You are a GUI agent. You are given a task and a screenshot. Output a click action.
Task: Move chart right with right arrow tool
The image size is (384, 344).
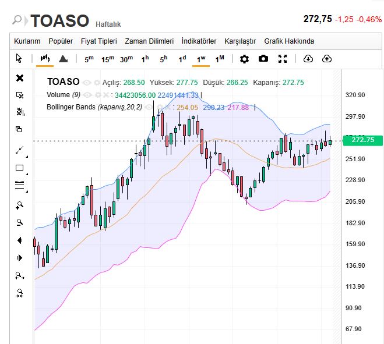pyautogui.click(x=20, y=258)
